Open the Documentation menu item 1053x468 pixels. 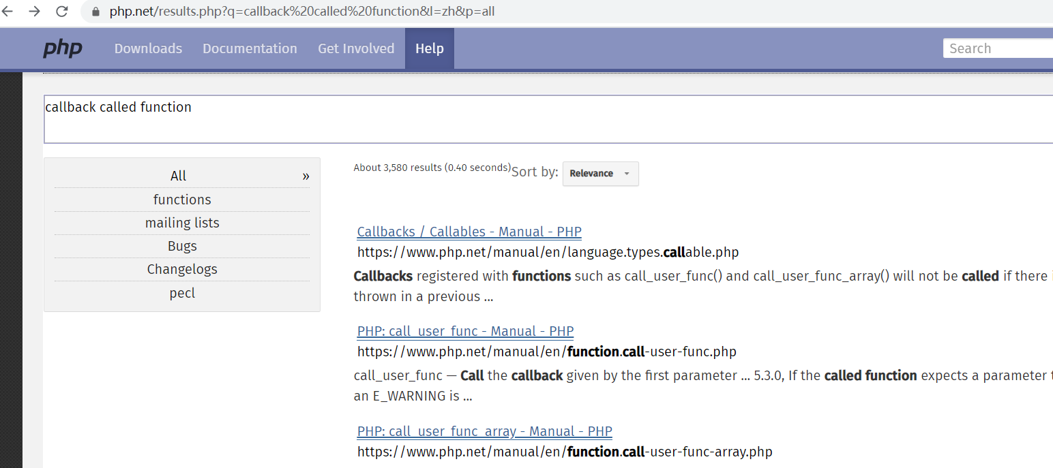tap(250, 48)
